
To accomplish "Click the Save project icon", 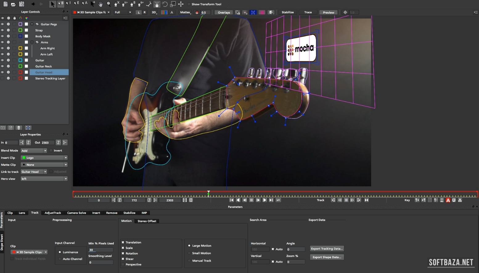I will coord(22,4).
